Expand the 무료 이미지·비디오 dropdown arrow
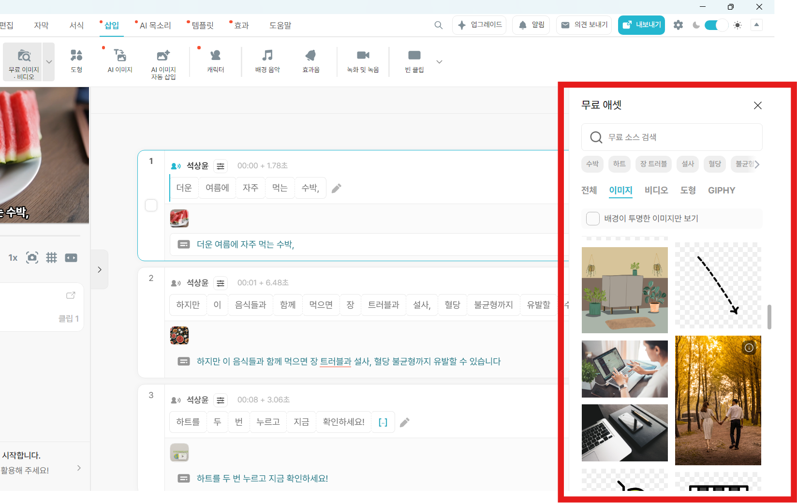 (x=48, y=61)
